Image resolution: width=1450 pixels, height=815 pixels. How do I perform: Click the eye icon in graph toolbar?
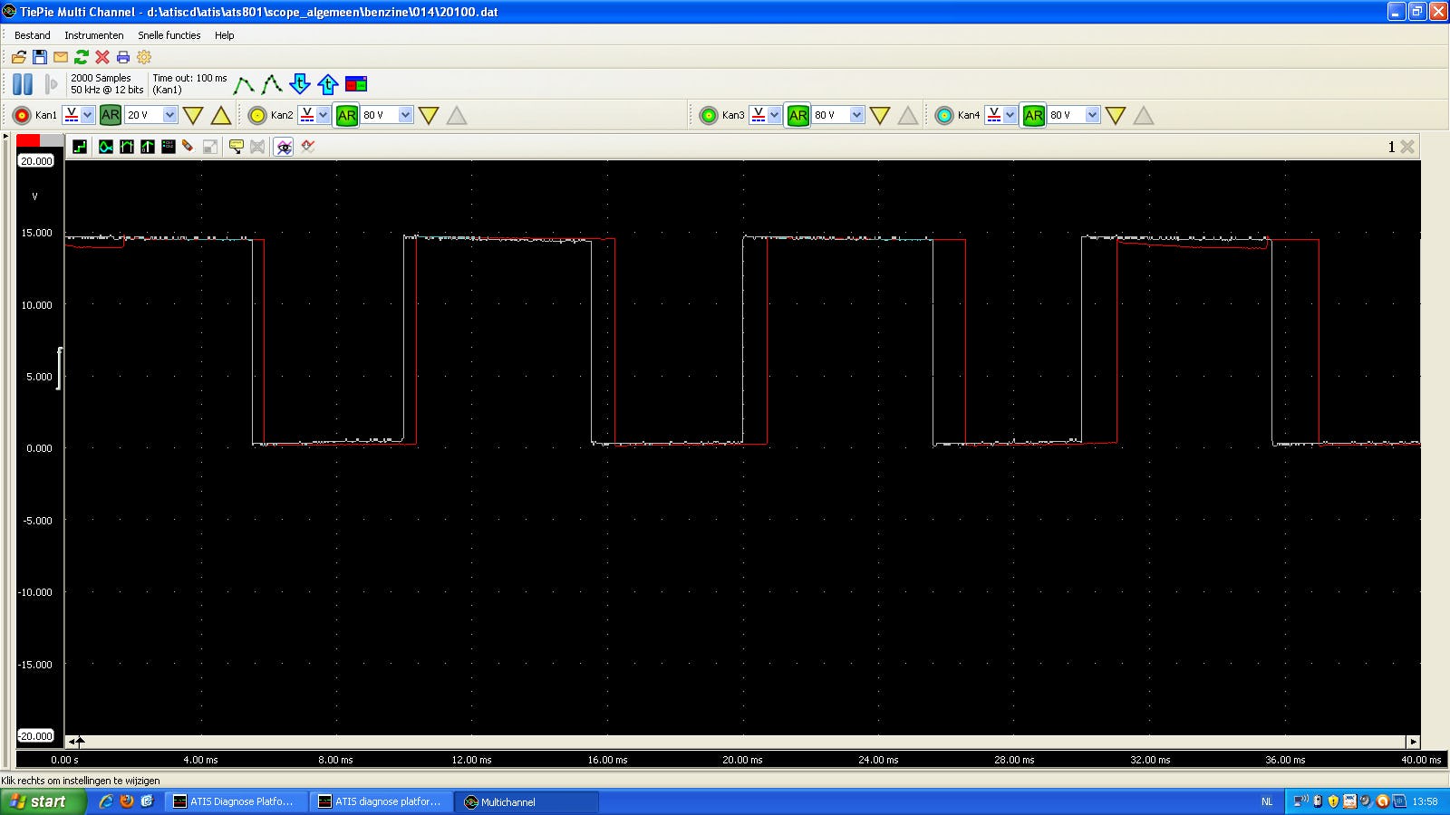click(x=285, y=147)
